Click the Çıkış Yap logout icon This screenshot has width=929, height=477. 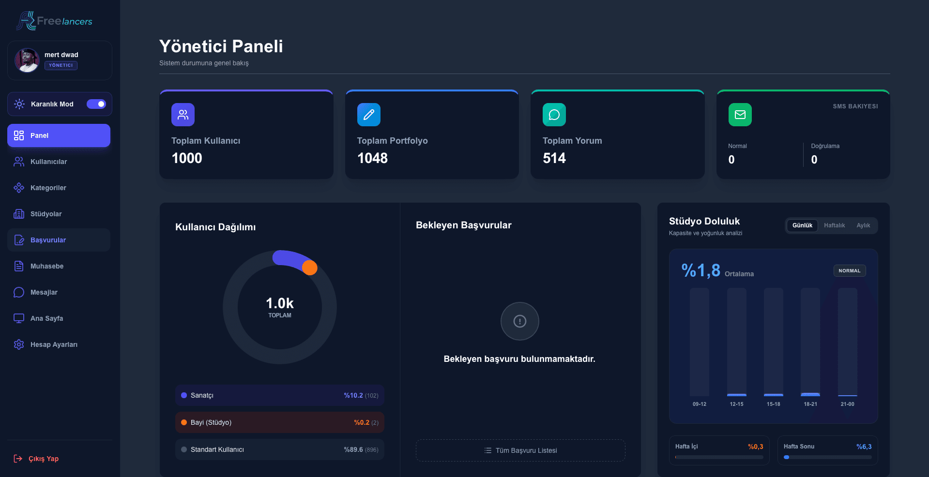pyautogui.click(x=18, y=459)
